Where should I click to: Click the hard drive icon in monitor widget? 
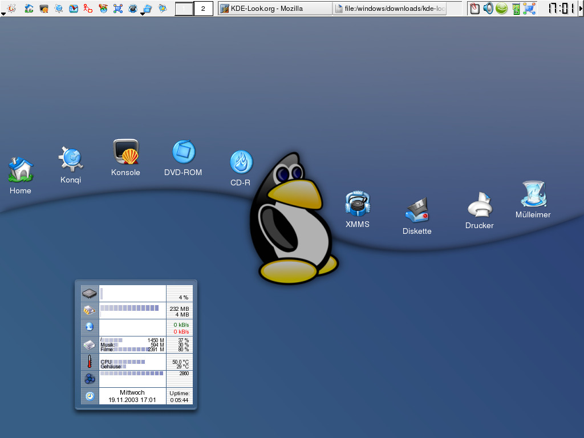[90, 345]
